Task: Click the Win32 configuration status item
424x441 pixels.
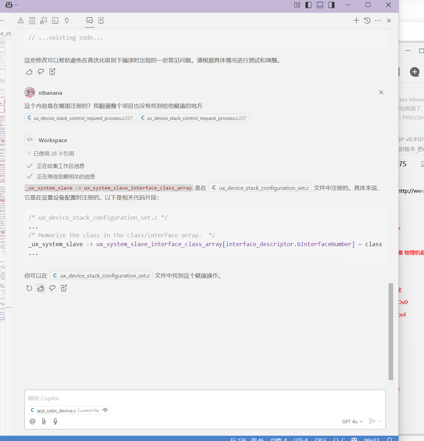Action: [x=372, y=439]
